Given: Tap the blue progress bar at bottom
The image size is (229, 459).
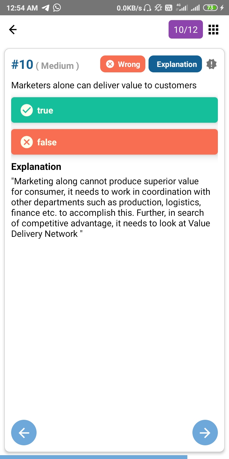Looking at the screenshot, I should [x=94, y=457].
